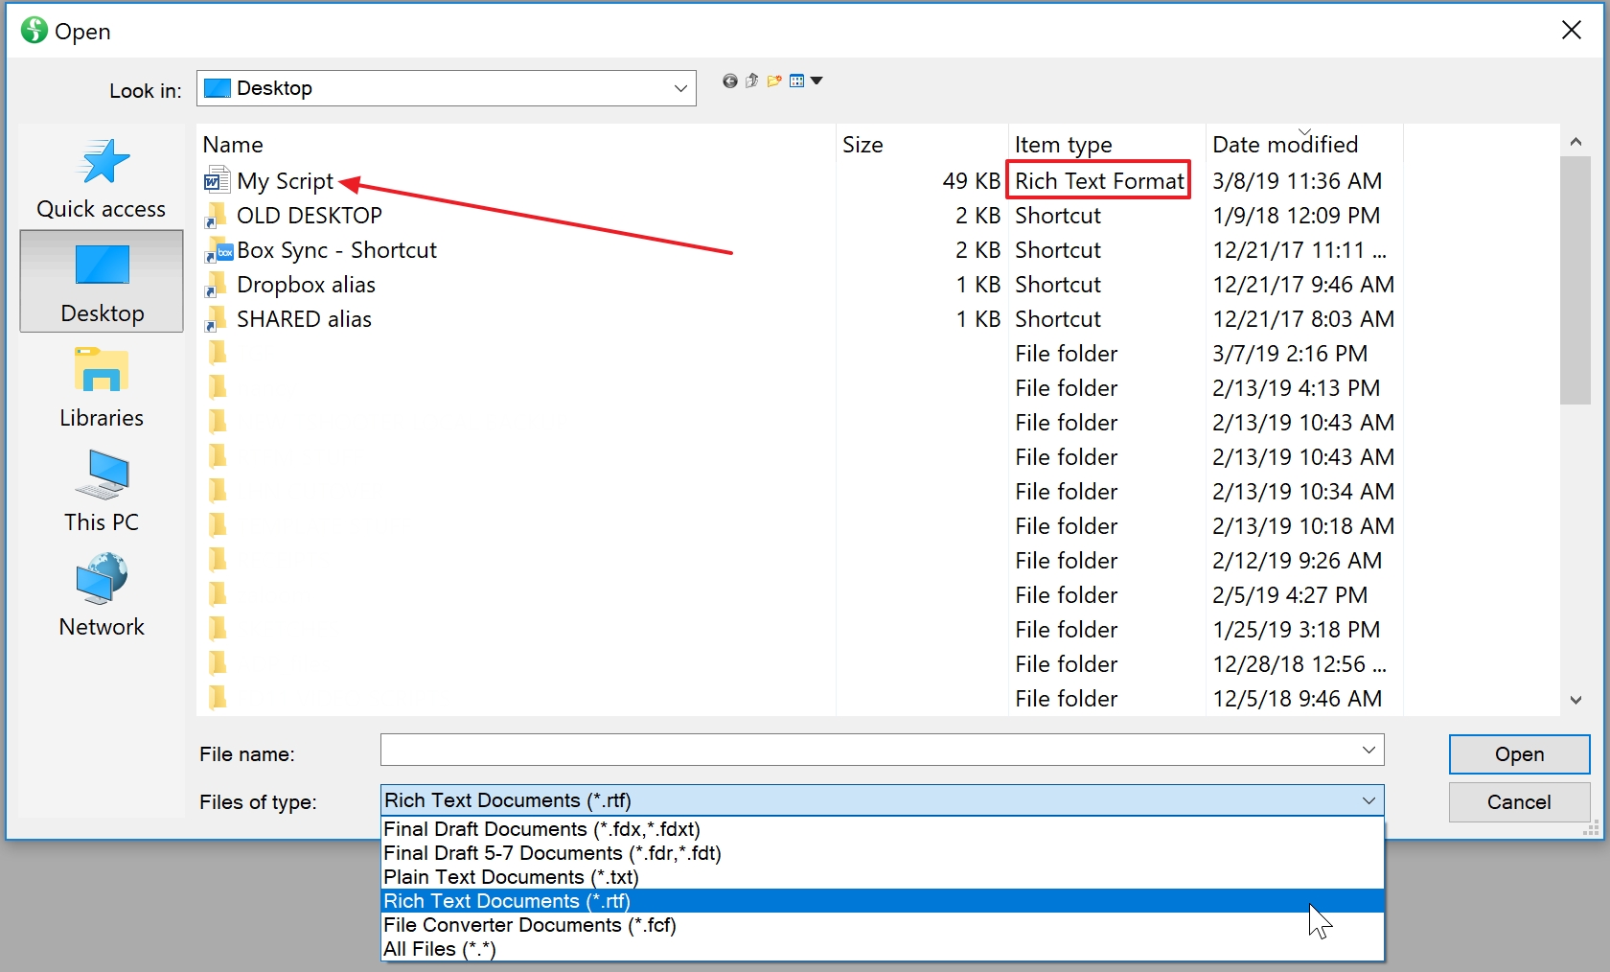Click the Final Draft icon in the title bar

34,30
